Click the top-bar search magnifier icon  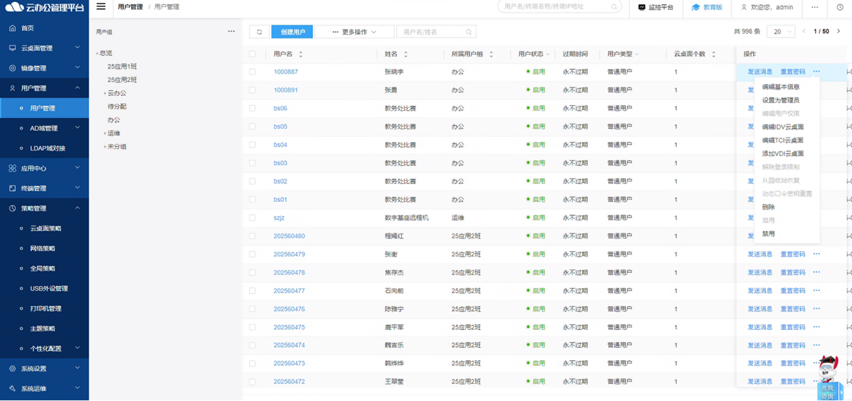614,7
